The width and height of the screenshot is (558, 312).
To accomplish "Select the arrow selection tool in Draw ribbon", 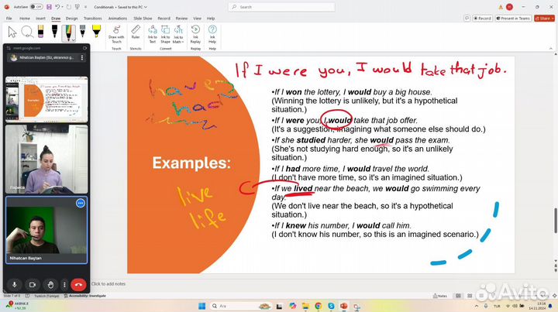I will coord(12,32).
